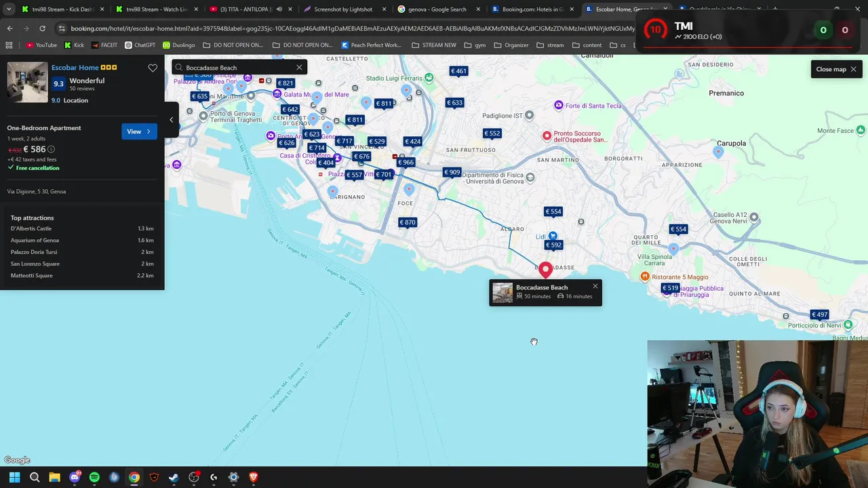This screenshot has height=488, width=868.
Task: Close the Boccadasse Beach info card
Action: coord(595,286)
